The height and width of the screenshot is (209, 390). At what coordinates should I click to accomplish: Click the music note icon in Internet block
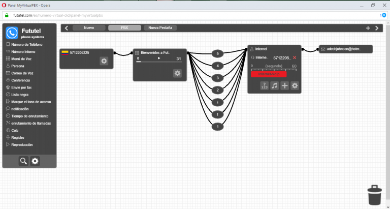274,86
